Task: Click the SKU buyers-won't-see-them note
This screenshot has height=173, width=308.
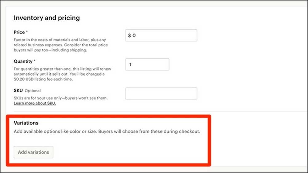Action: pyautogui.click(x=61, y=98)
